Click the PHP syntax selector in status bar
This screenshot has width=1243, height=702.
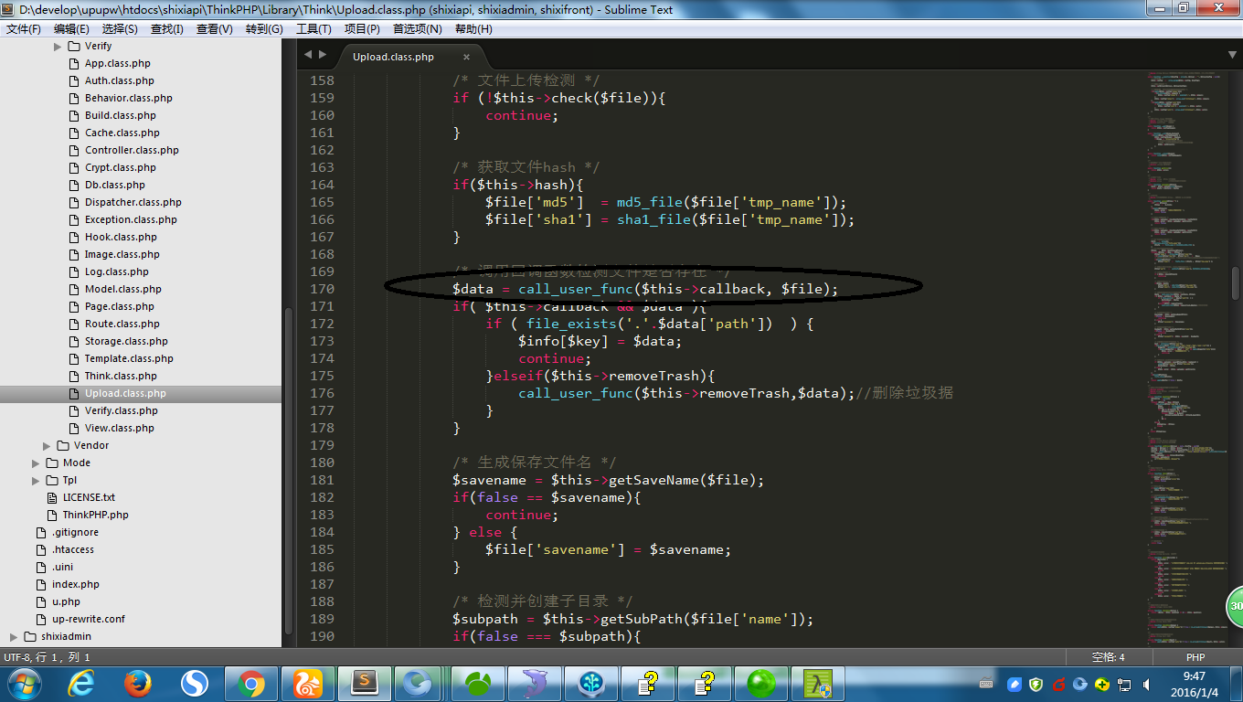(x=1195, y=657)
